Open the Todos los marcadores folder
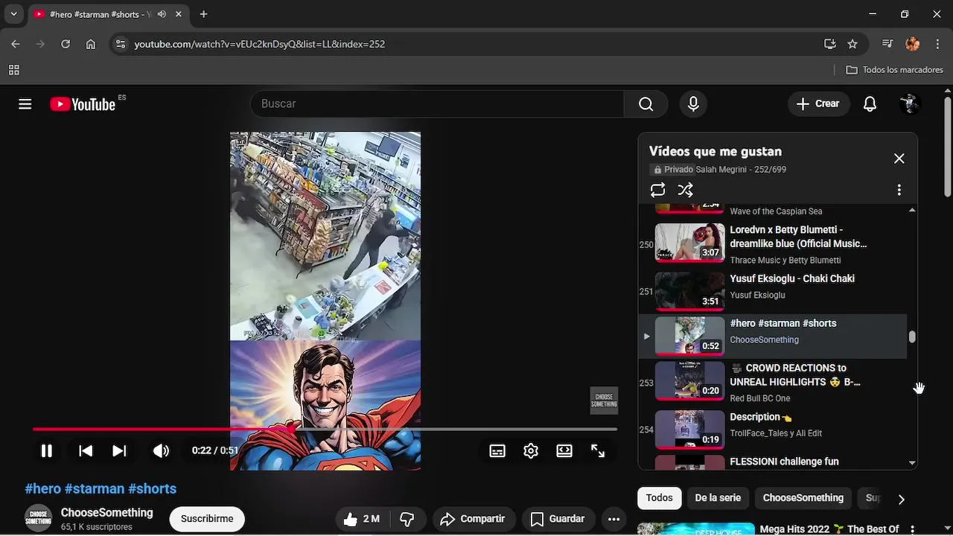 pos(895,70)
